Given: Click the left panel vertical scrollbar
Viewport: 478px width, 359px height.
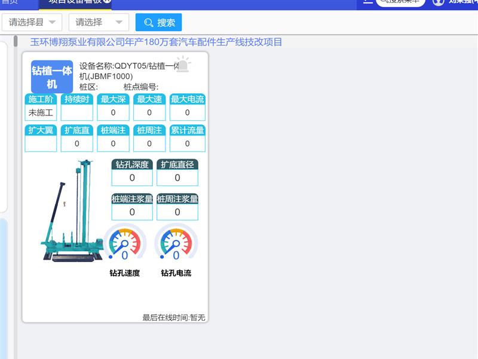Looking at the screenshot, I should (15, 42).
